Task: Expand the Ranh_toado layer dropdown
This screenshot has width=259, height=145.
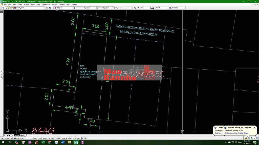Action: point(44,8)
